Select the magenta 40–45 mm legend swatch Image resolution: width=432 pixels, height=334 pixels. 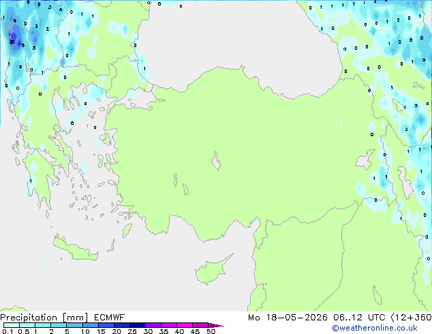click(x=185, y=325)
